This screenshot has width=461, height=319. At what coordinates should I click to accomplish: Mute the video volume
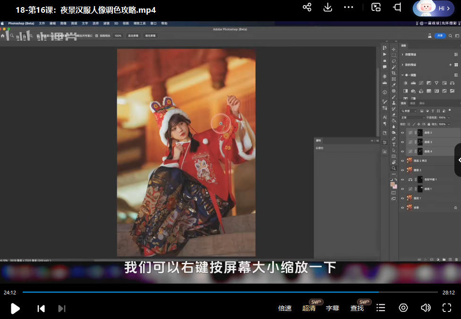point(425,308)
